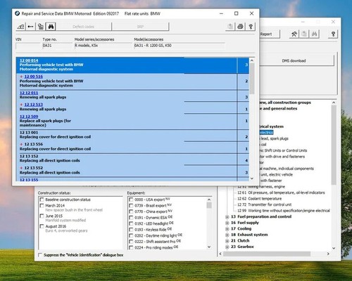Image resolution: width=352 pixels, height=281 pixels.
Task: Click the VIN input field
Action: [27, 46]
